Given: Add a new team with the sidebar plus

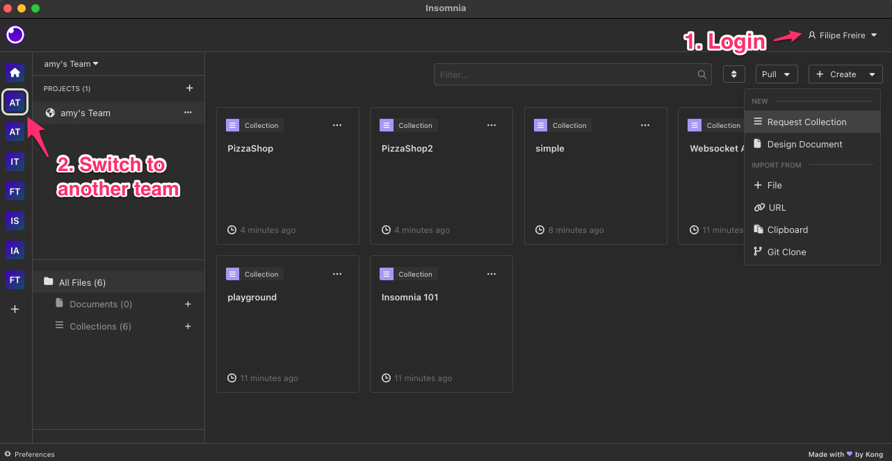Looking at the screenshot, I should point(15,309).
